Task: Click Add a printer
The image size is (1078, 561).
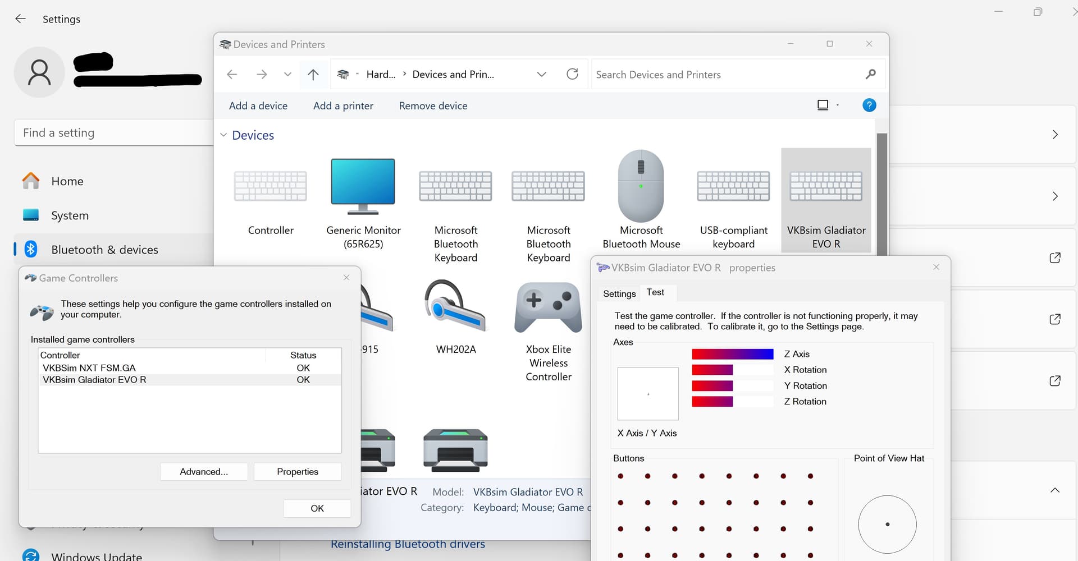Action: click(x=343, y=105)
